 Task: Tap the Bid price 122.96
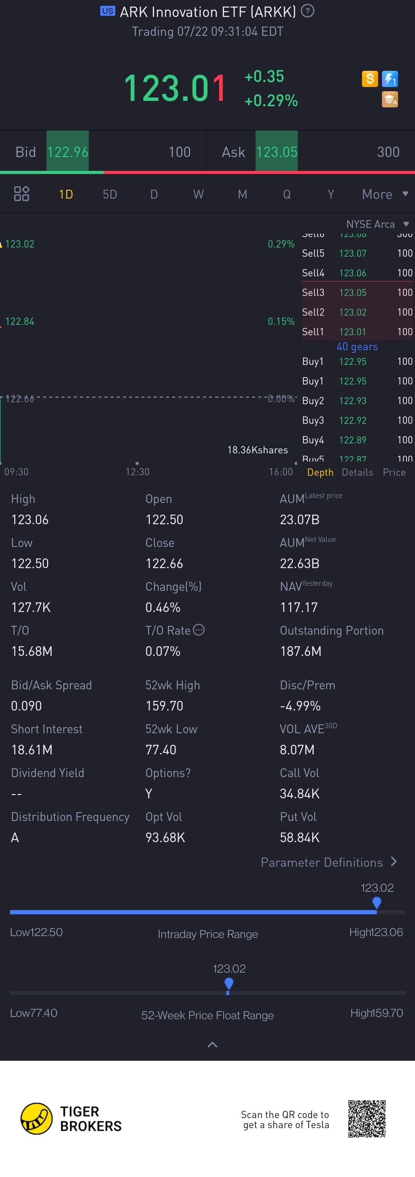(68, 152)
